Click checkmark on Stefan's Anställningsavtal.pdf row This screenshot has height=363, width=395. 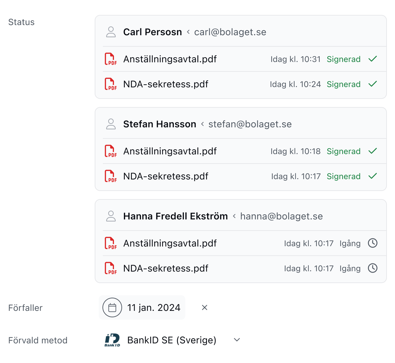coord(373,151)
